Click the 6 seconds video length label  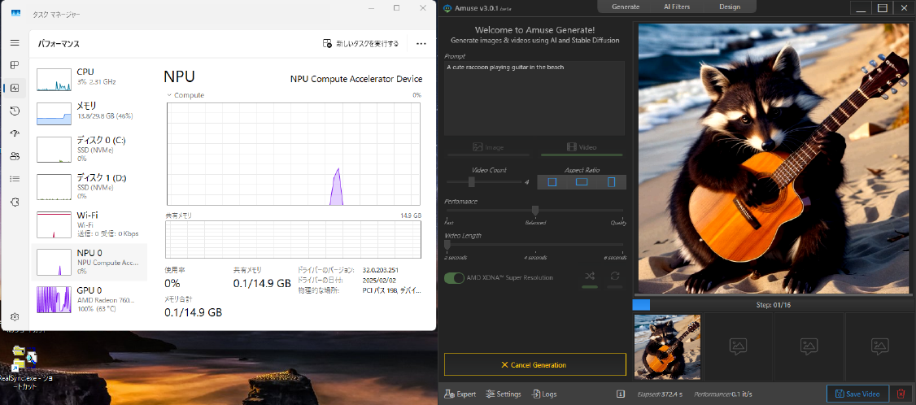click(614, 257)
